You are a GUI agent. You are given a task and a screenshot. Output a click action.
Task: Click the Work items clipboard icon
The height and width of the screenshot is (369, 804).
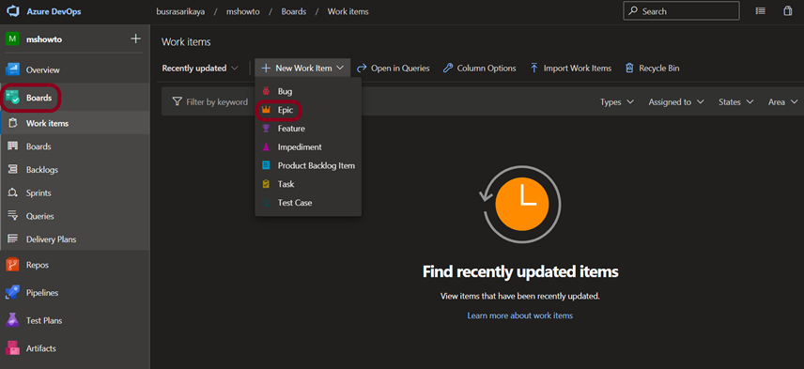click(x=13, y=123)
